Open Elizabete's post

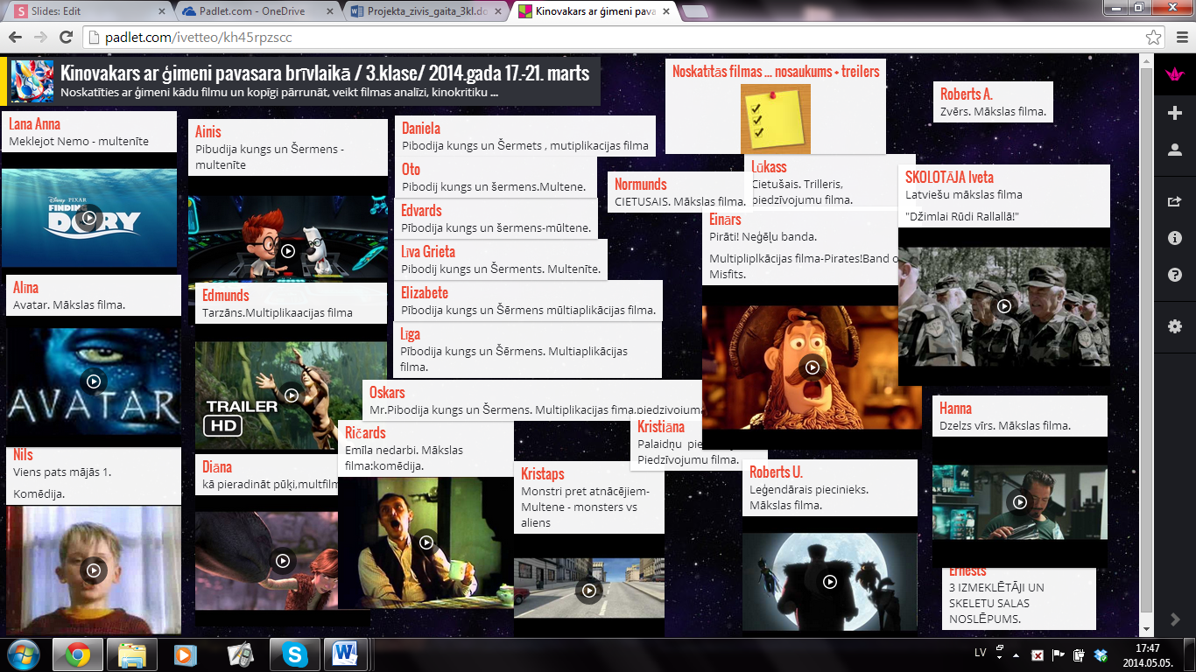[x=528, y=301]
